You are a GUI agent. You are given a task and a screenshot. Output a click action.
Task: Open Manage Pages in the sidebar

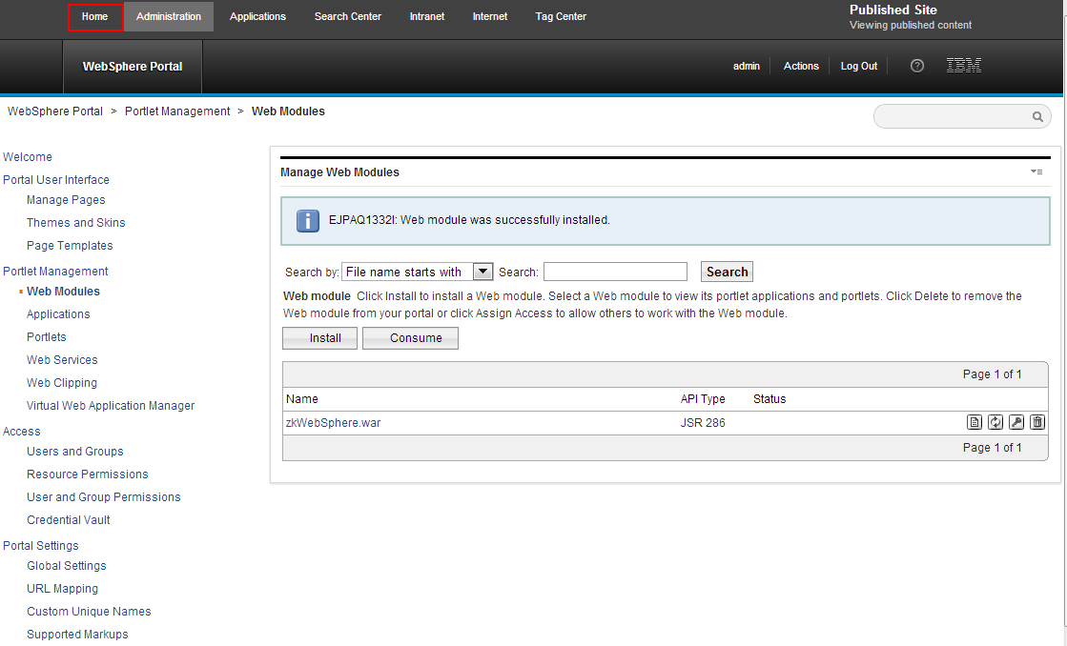[x=66, y=200]
